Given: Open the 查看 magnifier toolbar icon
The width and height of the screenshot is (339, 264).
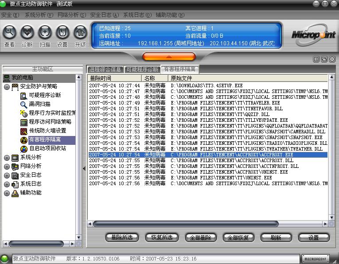Looking at the screenshot, I should tap(9, 32).
